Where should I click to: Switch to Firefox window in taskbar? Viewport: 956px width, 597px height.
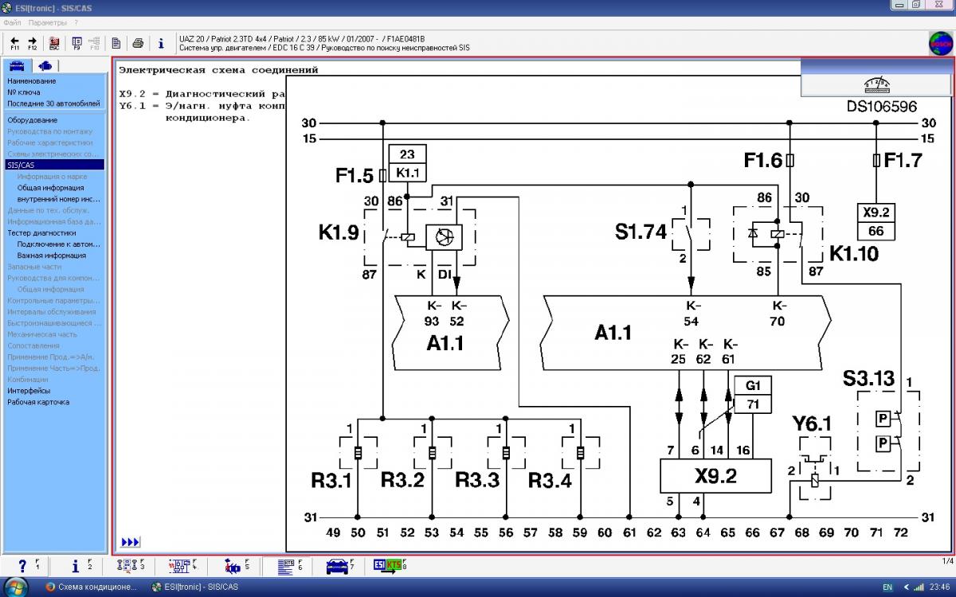(x=91, y=587)
